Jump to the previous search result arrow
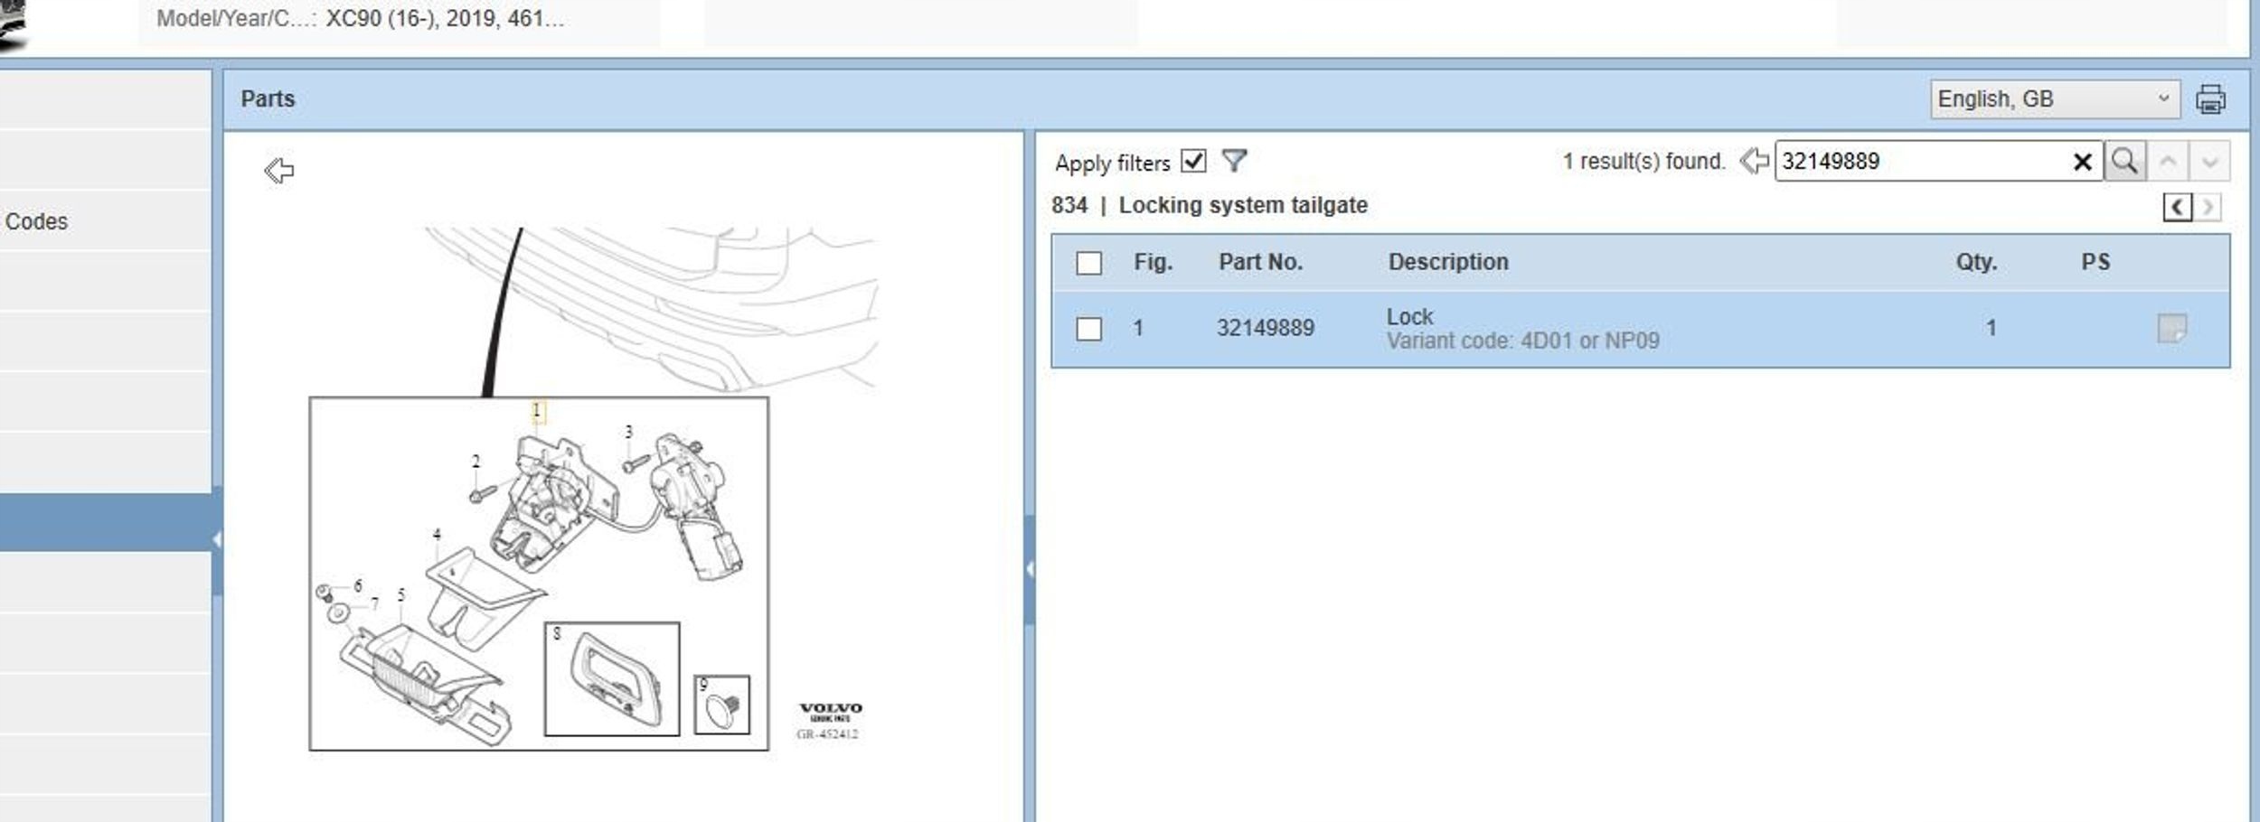 click(x=2167, y=162)
